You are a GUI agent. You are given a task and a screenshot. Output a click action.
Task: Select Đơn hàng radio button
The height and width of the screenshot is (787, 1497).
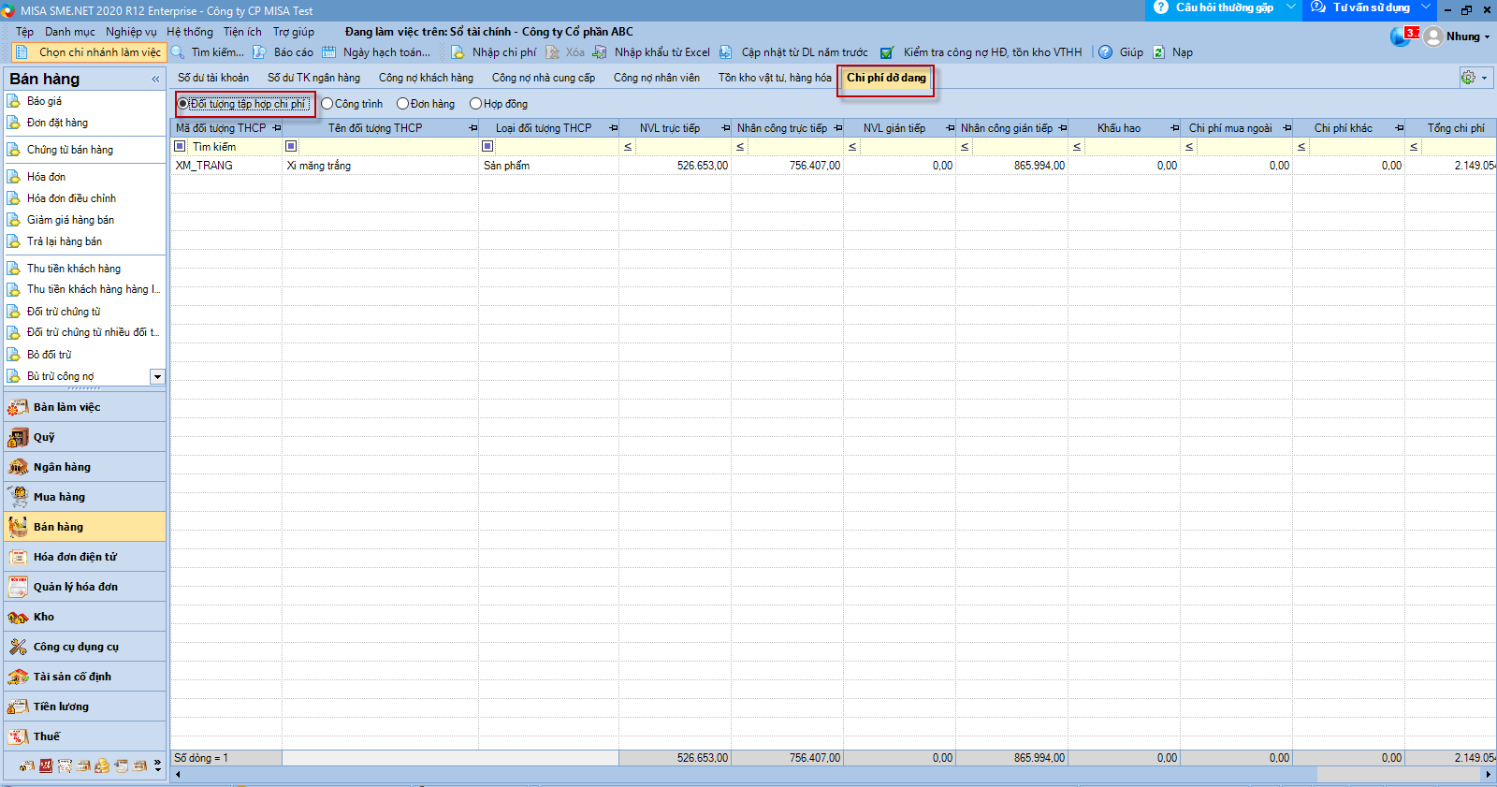[x=403, y=104]
